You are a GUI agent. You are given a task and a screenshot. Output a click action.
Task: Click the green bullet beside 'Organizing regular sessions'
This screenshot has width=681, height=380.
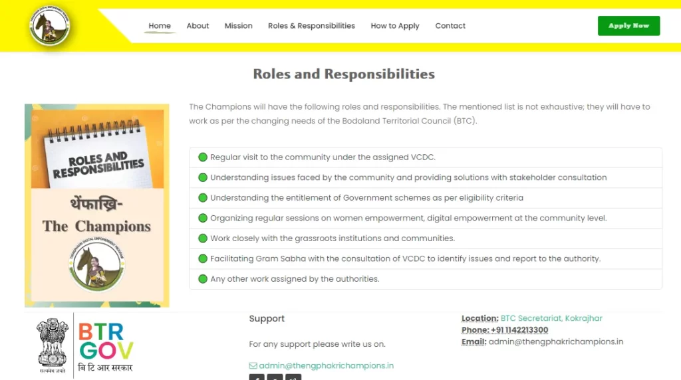(x=203, y=218)
